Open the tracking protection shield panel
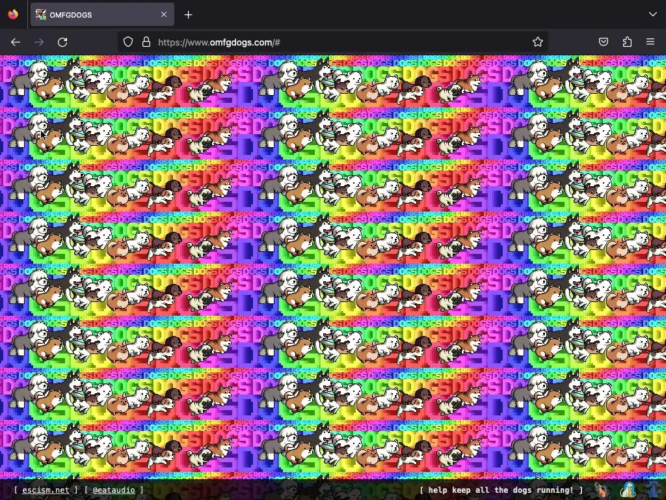 [128, 42]
